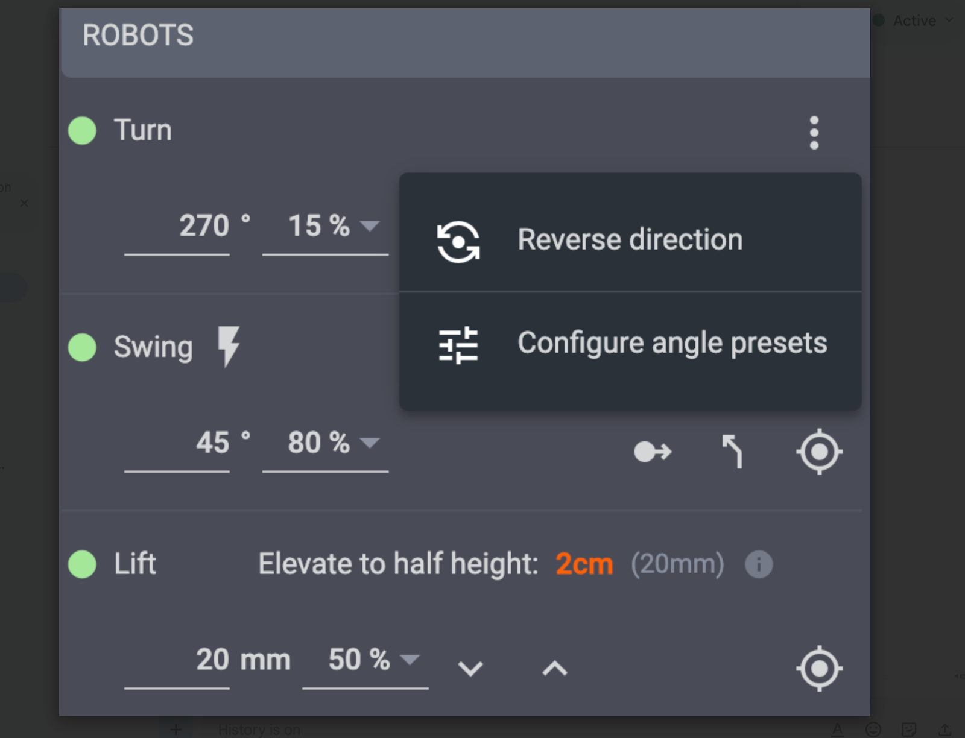
Task: Toggle the Lift green status indicator
Action: [x=83, y=564]
